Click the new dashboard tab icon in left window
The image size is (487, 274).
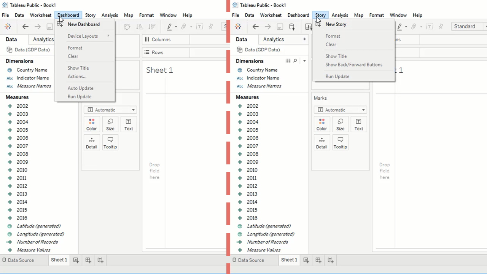point(88,260)
